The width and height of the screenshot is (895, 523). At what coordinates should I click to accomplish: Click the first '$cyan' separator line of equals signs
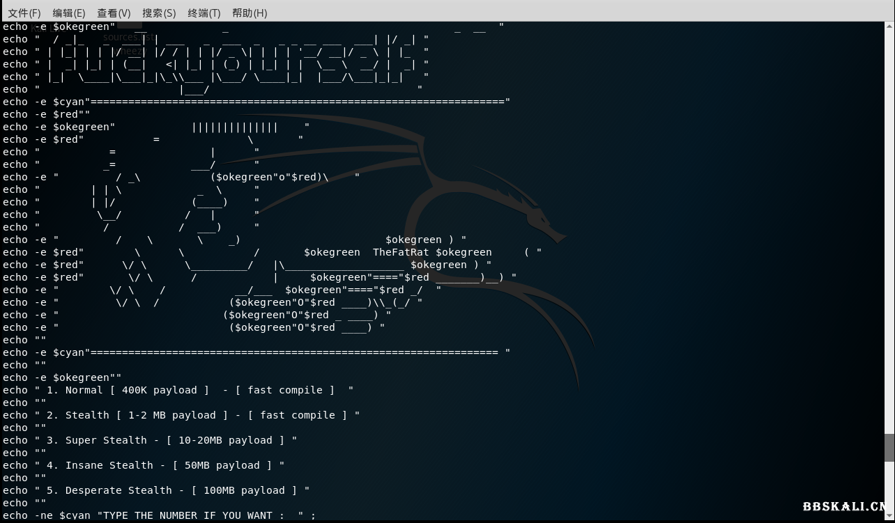click(279, 102)
